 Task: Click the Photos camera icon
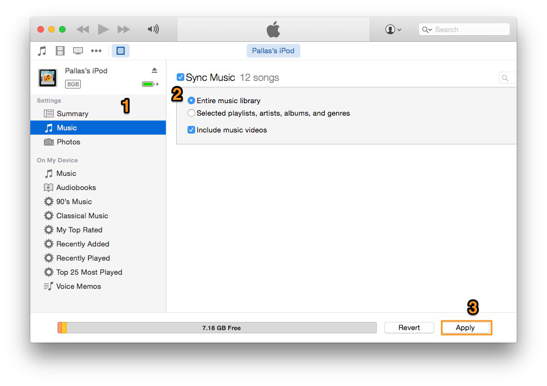[48, 142]
